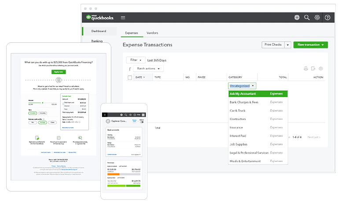This screenshot has width=342, height=206.
Task: Select Insurance category
Action: pyautogui.click(x=258, y=128)
